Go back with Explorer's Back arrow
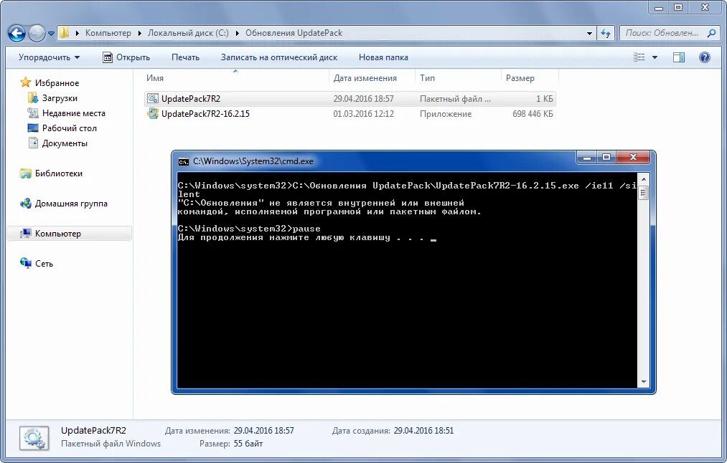727x463 pixels. pyautogui.click(x=17, y=33)
